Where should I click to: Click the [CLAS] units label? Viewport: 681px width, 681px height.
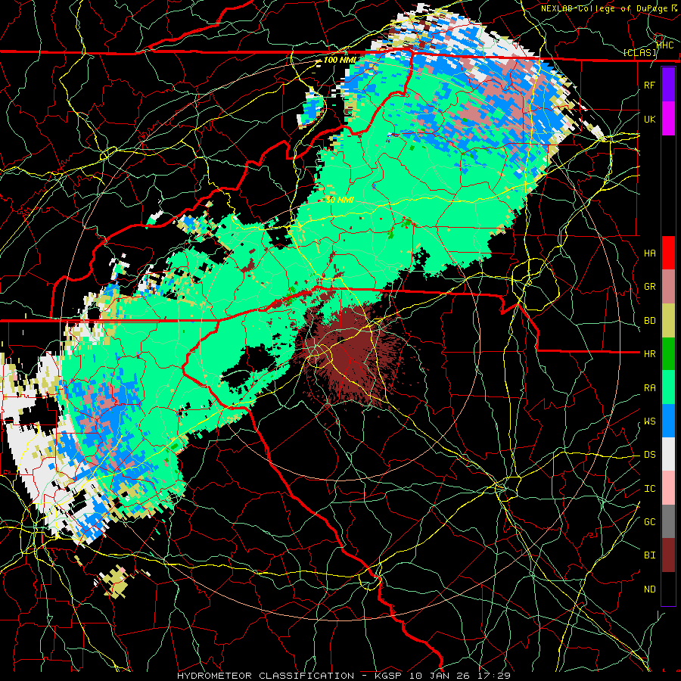(640, 53)
